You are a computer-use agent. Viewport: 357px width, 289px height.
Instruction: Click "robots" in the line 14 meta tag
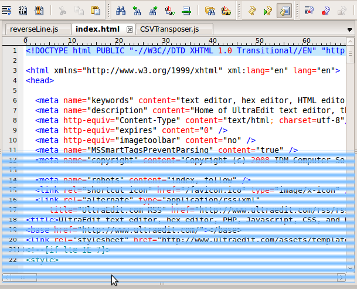click(x=105, y=180)
